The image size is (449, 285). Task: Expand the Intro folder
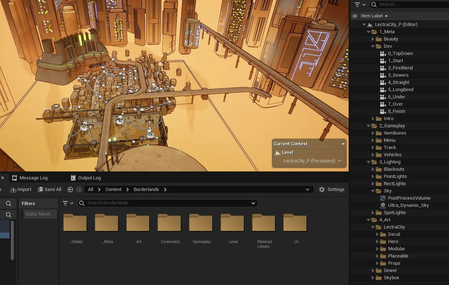point(373,119)
